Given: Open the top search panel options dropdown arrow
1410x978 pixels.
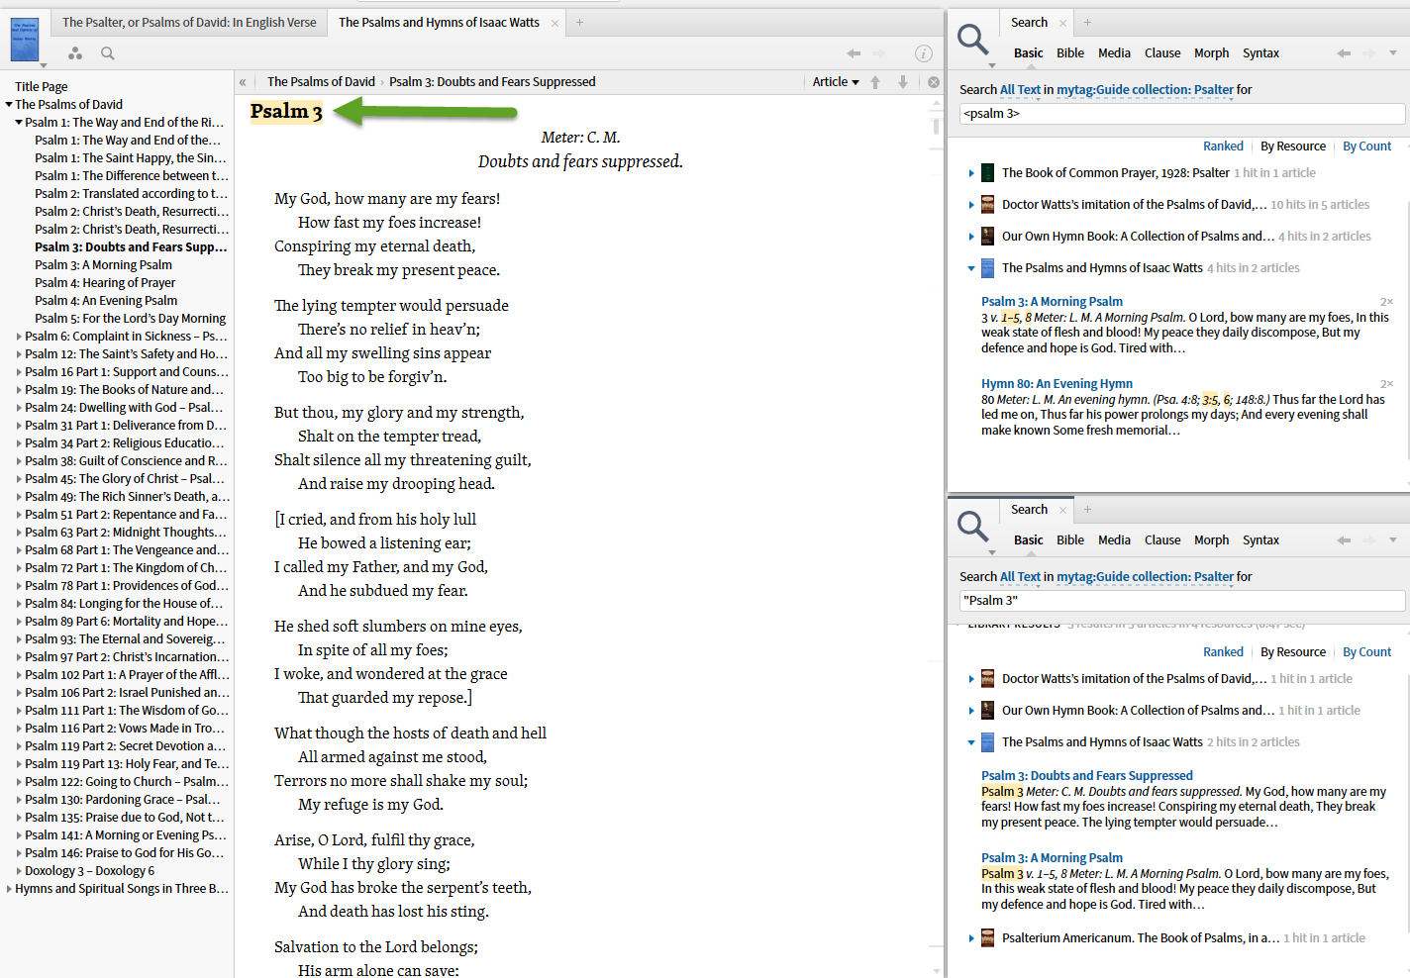Looking at the screenshot, I should click(1393, 53).
